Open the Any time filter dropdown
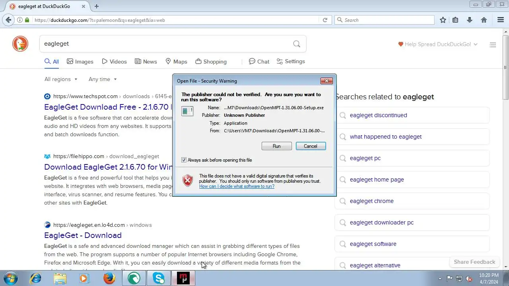This screenshot has width=509, height=286. pos(103,79)
